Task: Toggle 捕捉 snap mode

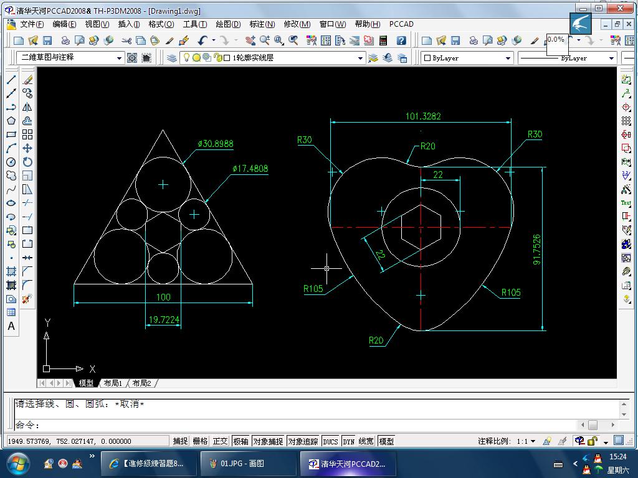Action: click(x=180, y=441)
